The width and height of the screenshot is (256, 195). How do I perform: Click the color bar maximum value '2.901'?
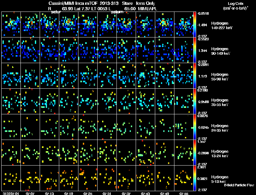tap(202, 167)
